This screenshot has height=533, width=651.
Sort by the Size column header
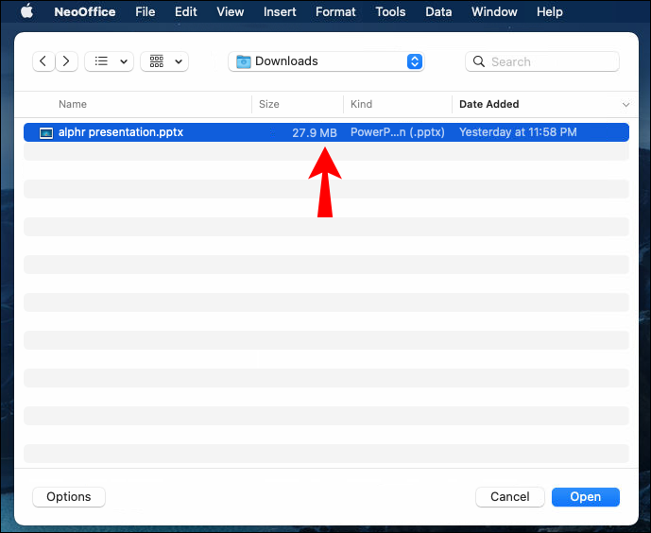coord(268,104)
